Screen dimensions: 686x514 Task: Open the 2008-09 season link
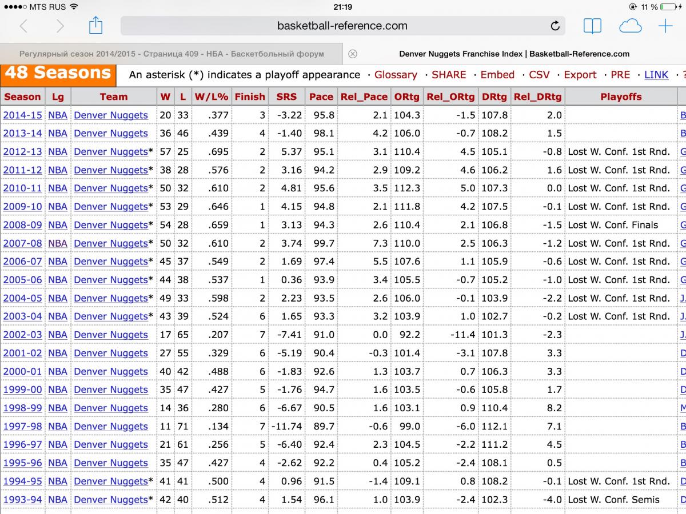tap(23, 225)
